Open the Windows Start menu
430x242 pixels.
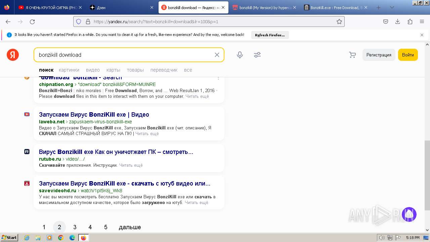(9, 237)
